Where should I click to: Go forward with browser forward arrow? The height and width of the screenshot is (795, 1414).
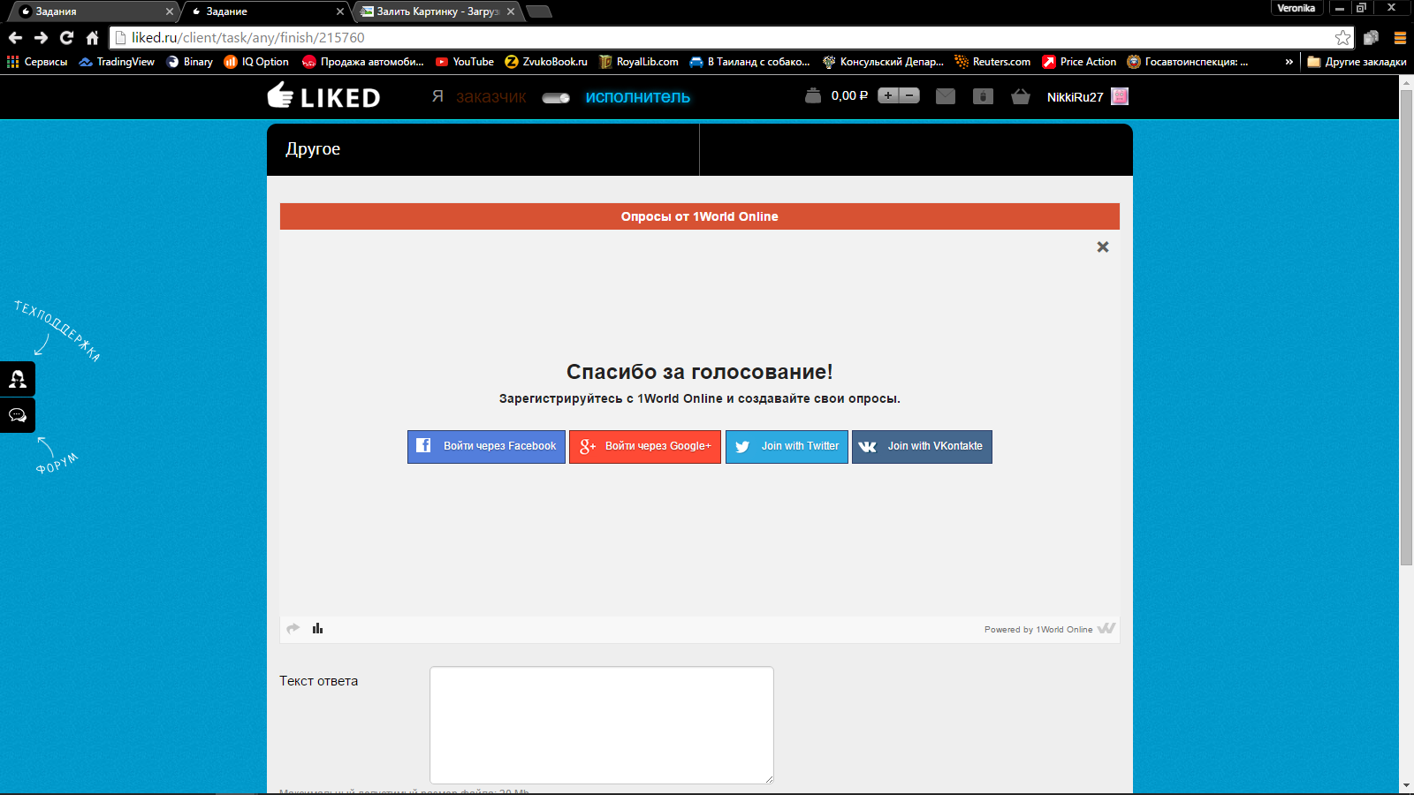pyautogui.click(x=41, y=37)
